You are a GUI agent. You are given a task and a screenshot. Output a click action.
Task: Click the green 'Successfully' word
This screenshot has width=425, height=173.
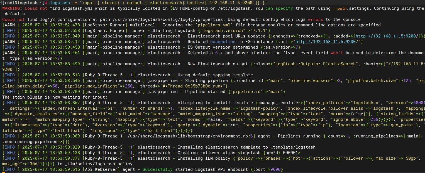coord(157,169)
